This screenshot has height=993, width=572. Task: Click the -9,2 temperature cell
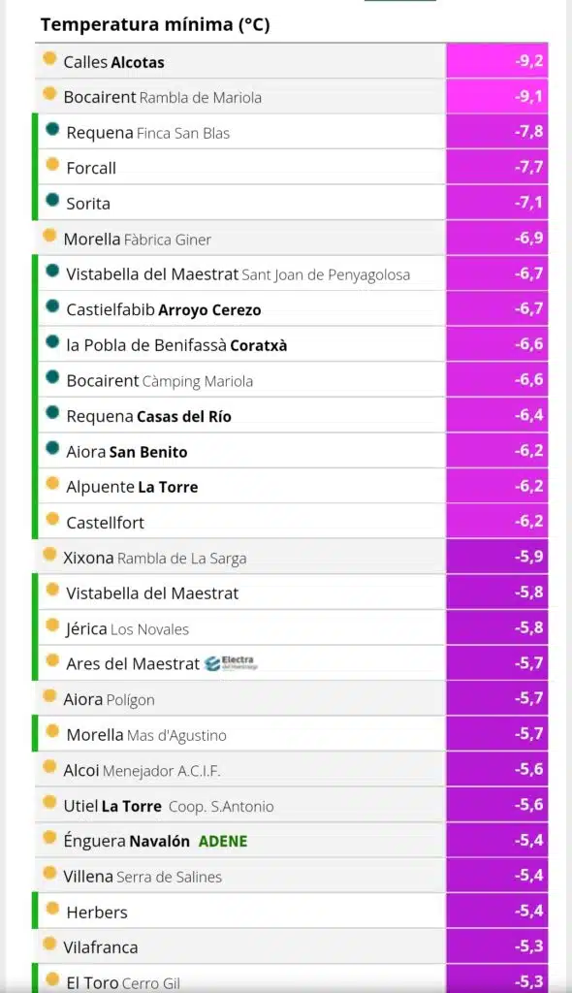click(497, 61)
